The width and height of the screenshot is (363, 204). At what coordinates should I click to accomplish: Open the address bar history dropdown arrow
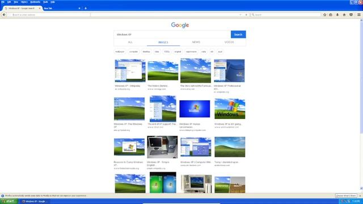pyautogui.click(x=240, y=15)
